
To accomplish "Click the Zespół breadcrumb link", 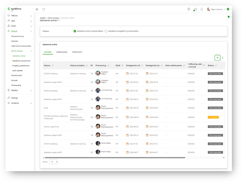I will [42, 18].
